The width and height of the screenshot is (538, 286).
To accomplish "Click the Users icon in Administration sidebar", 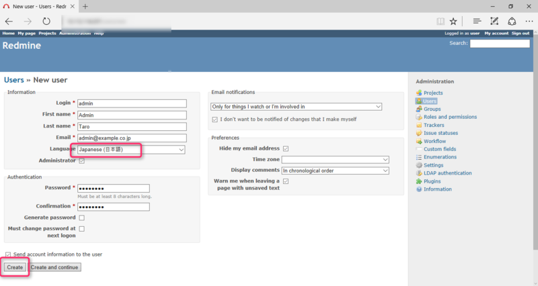I will pos(419,101).
